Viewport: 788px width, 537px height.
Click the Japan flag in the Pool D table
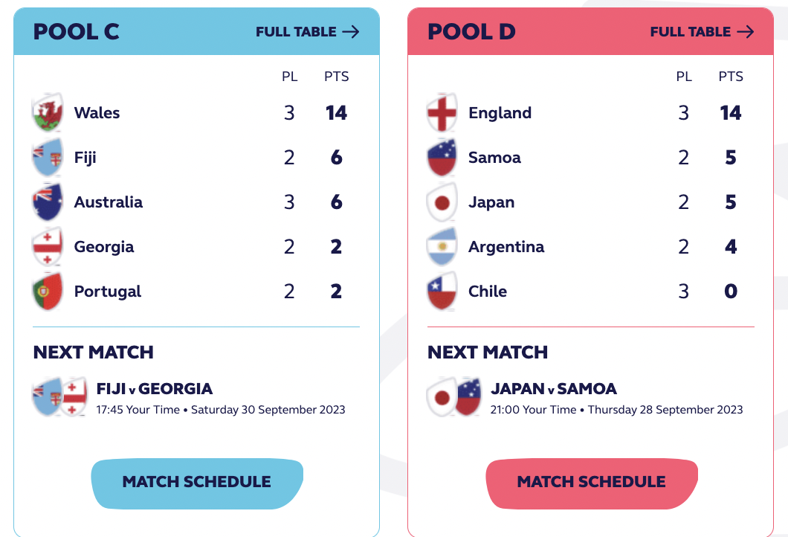tap(442, 202)
